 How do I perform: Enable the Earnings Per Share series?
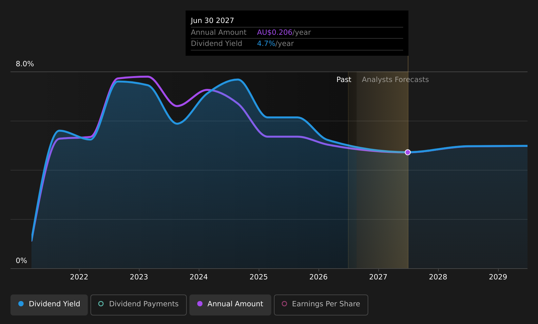coord(321,305)
